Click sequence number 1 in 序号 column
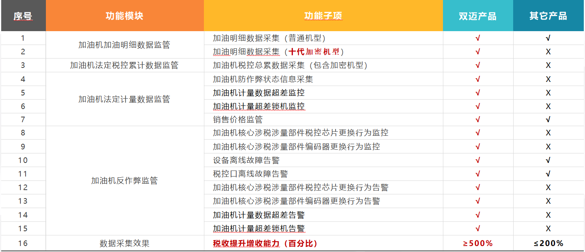The width and height of the screenshot is (585, 252). tap(23, 38)
